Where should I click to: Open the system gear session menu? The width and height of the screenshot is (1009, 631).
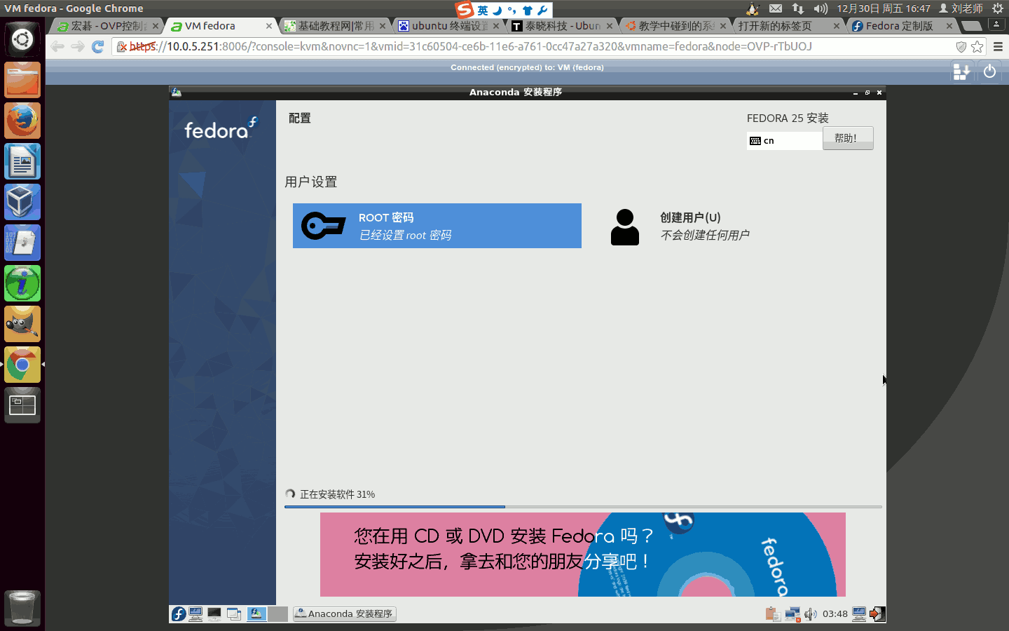(x=998, y=8)
